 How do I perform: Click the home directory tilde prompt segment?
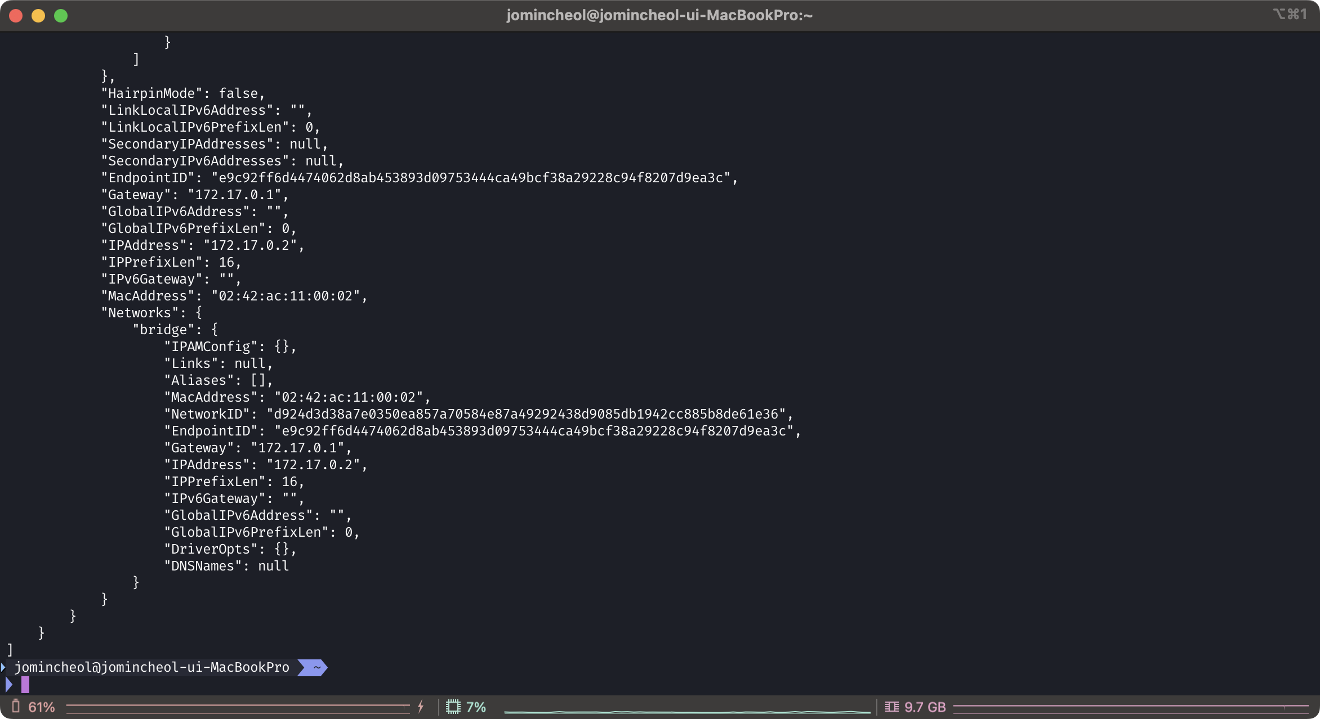pyautogui.click(x=316, y=667)
